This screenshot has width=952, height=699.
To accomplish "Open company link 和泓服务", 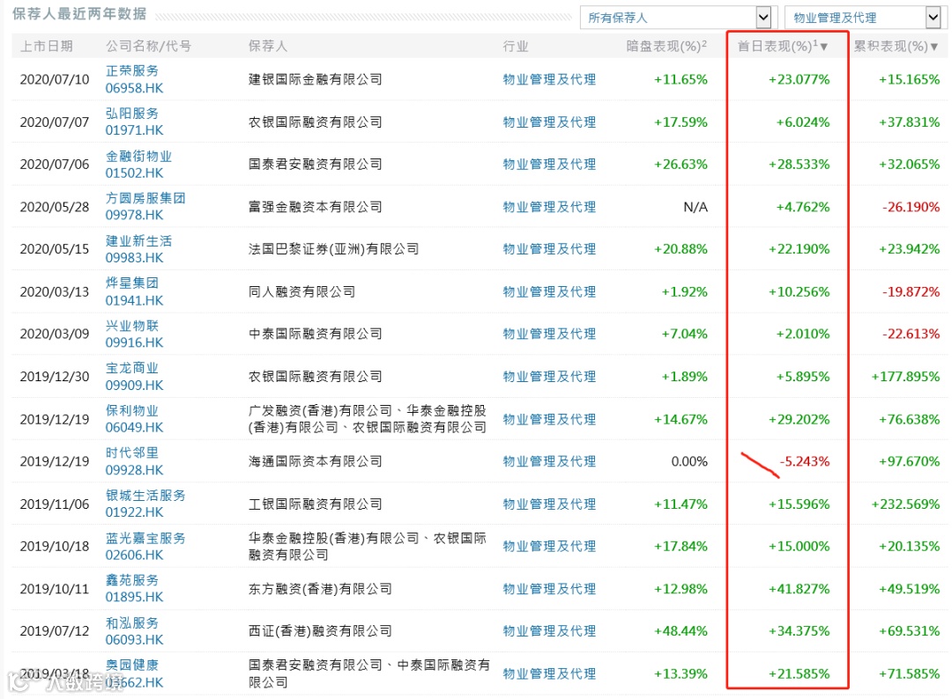I will pos(131,623).
